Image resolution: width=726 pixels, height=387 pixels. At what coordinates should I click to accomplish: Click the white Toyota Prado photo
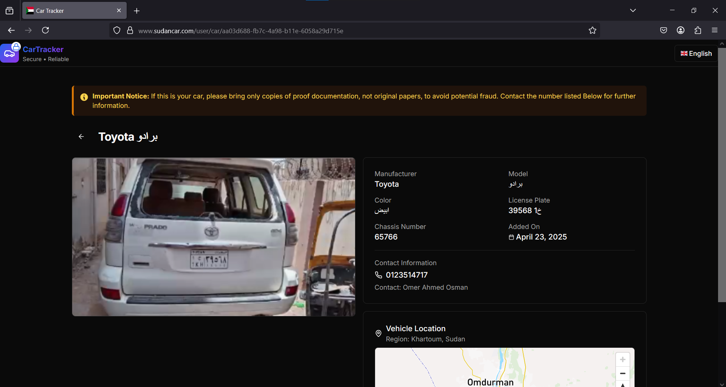[214, 237]
